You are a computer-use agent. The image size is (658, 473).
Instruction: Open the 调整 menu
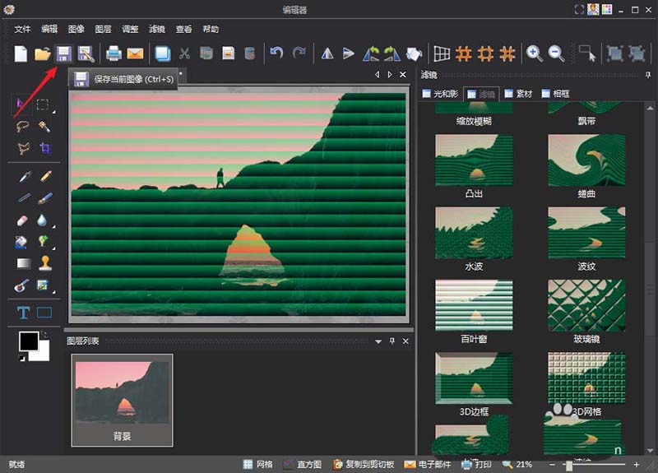coord(130,29)
